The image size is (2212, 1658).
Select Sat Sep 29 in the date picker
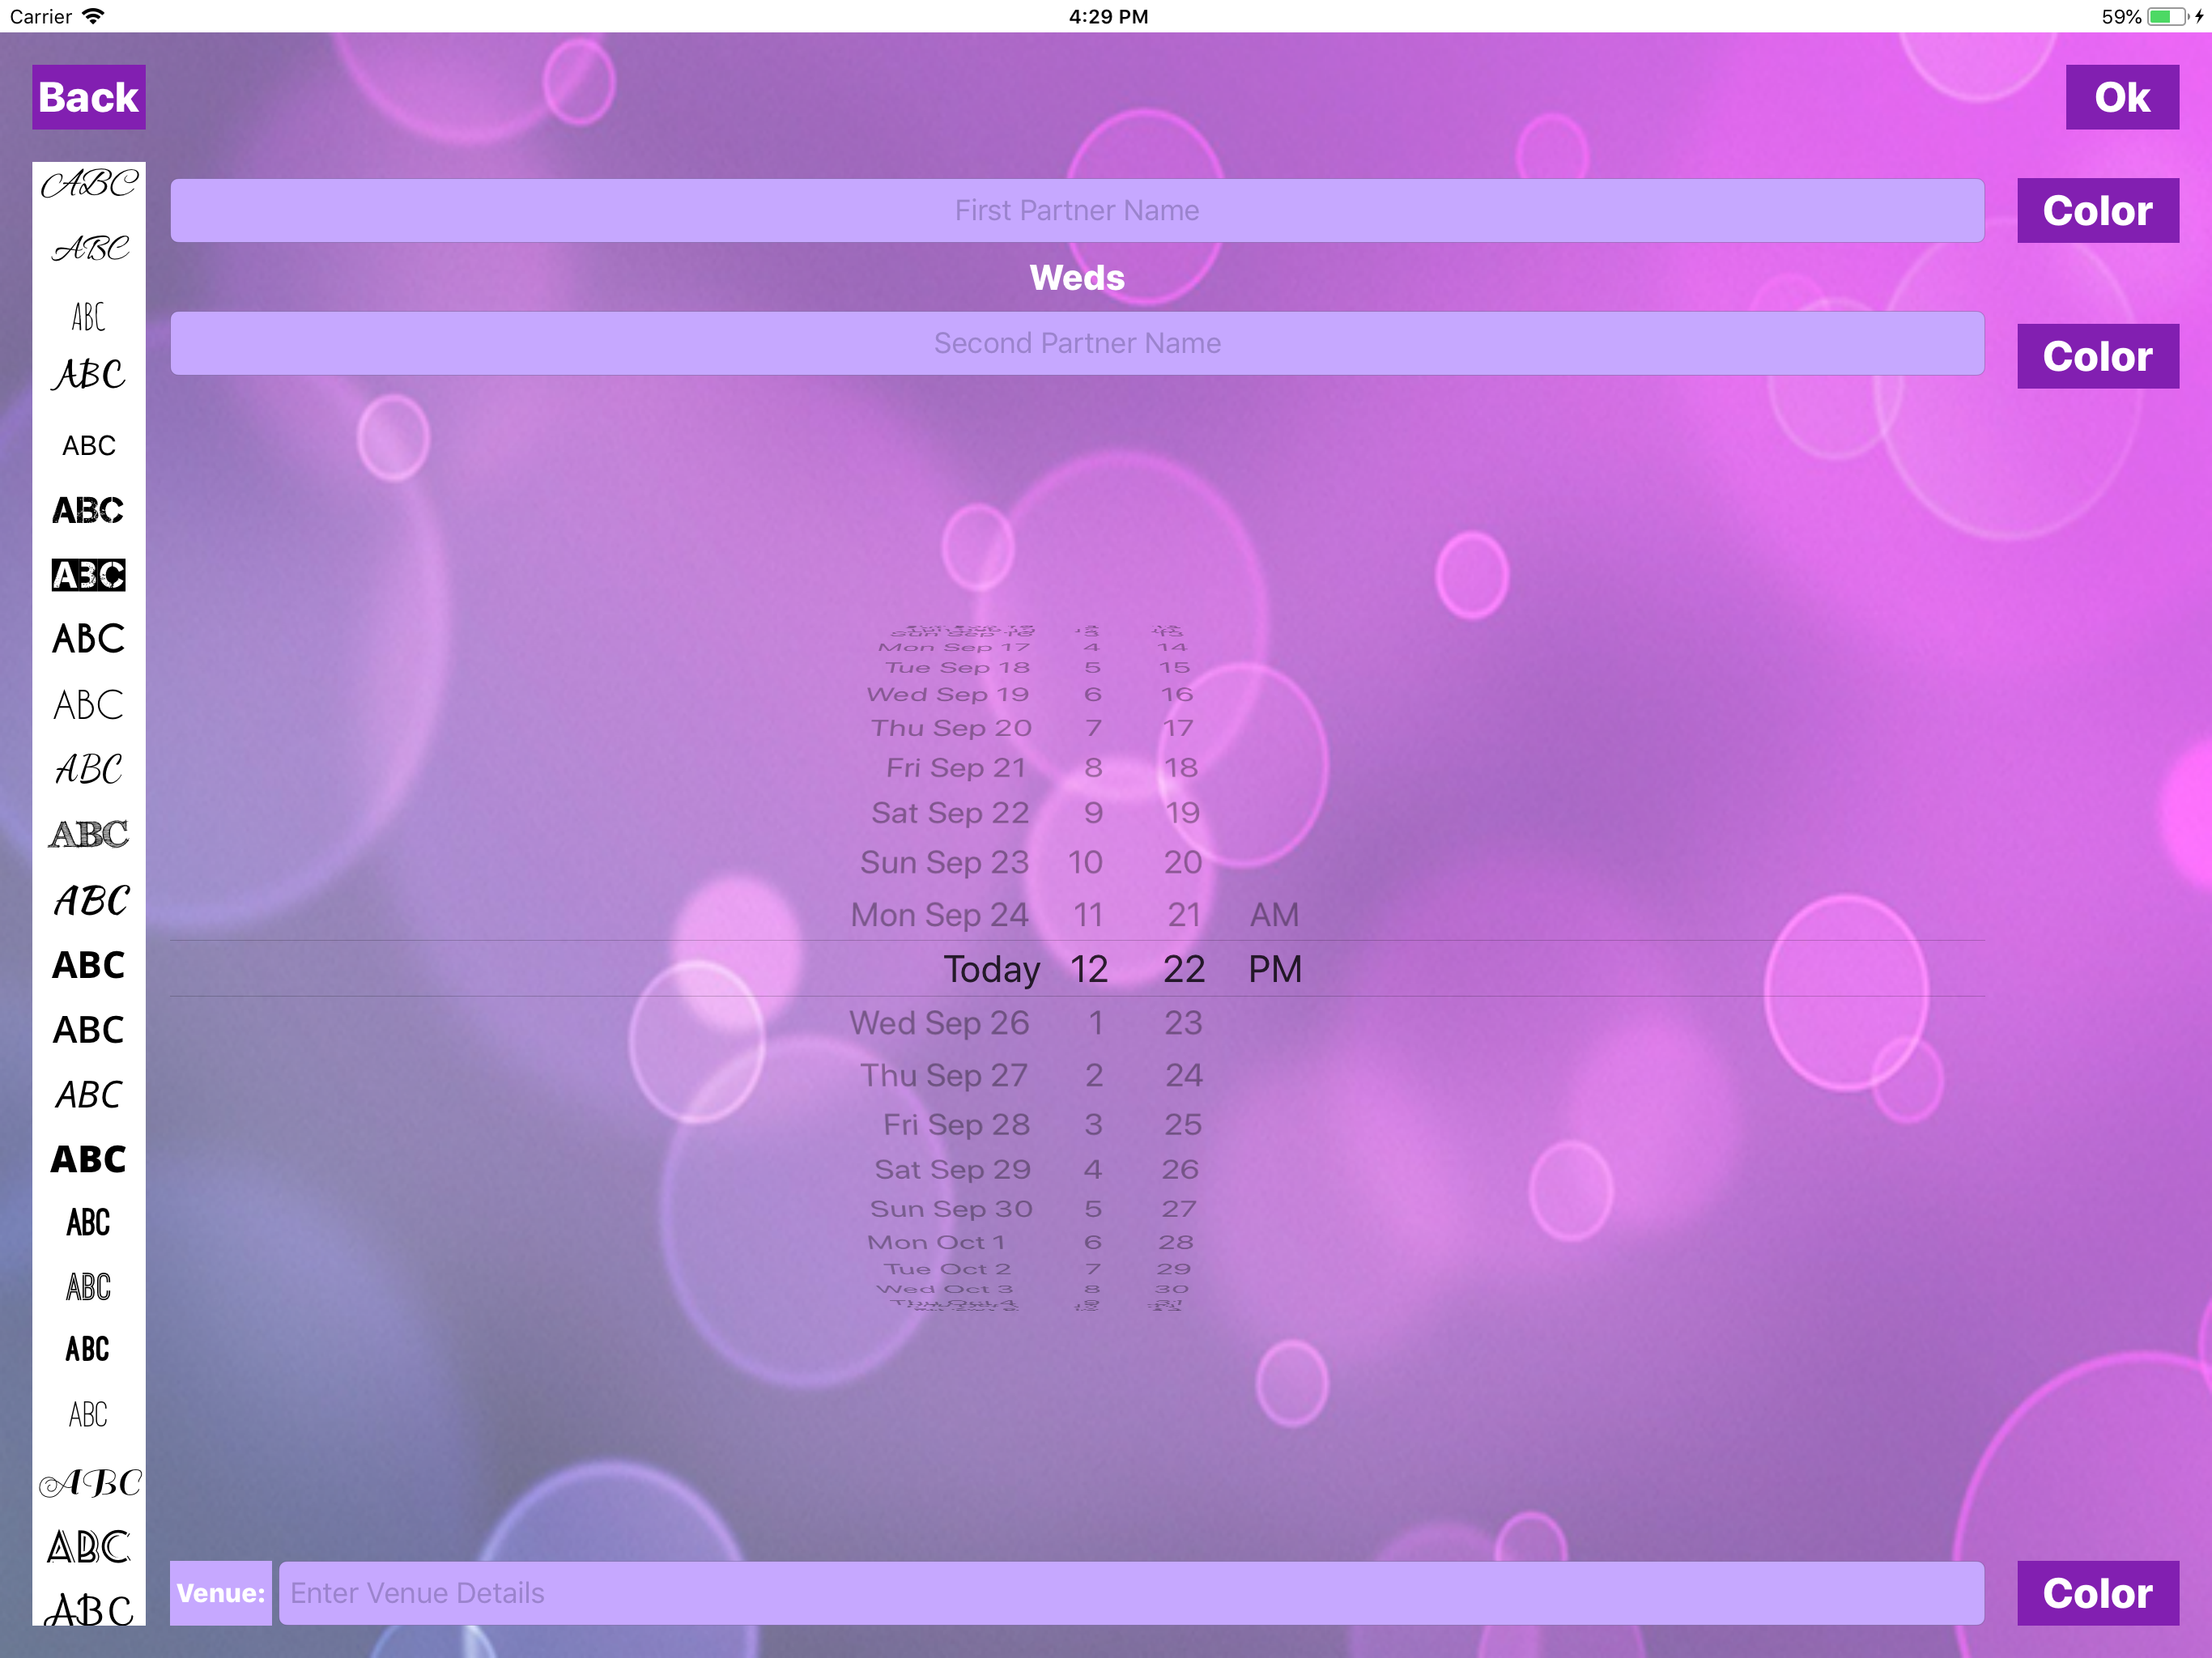coord(952,1169)
